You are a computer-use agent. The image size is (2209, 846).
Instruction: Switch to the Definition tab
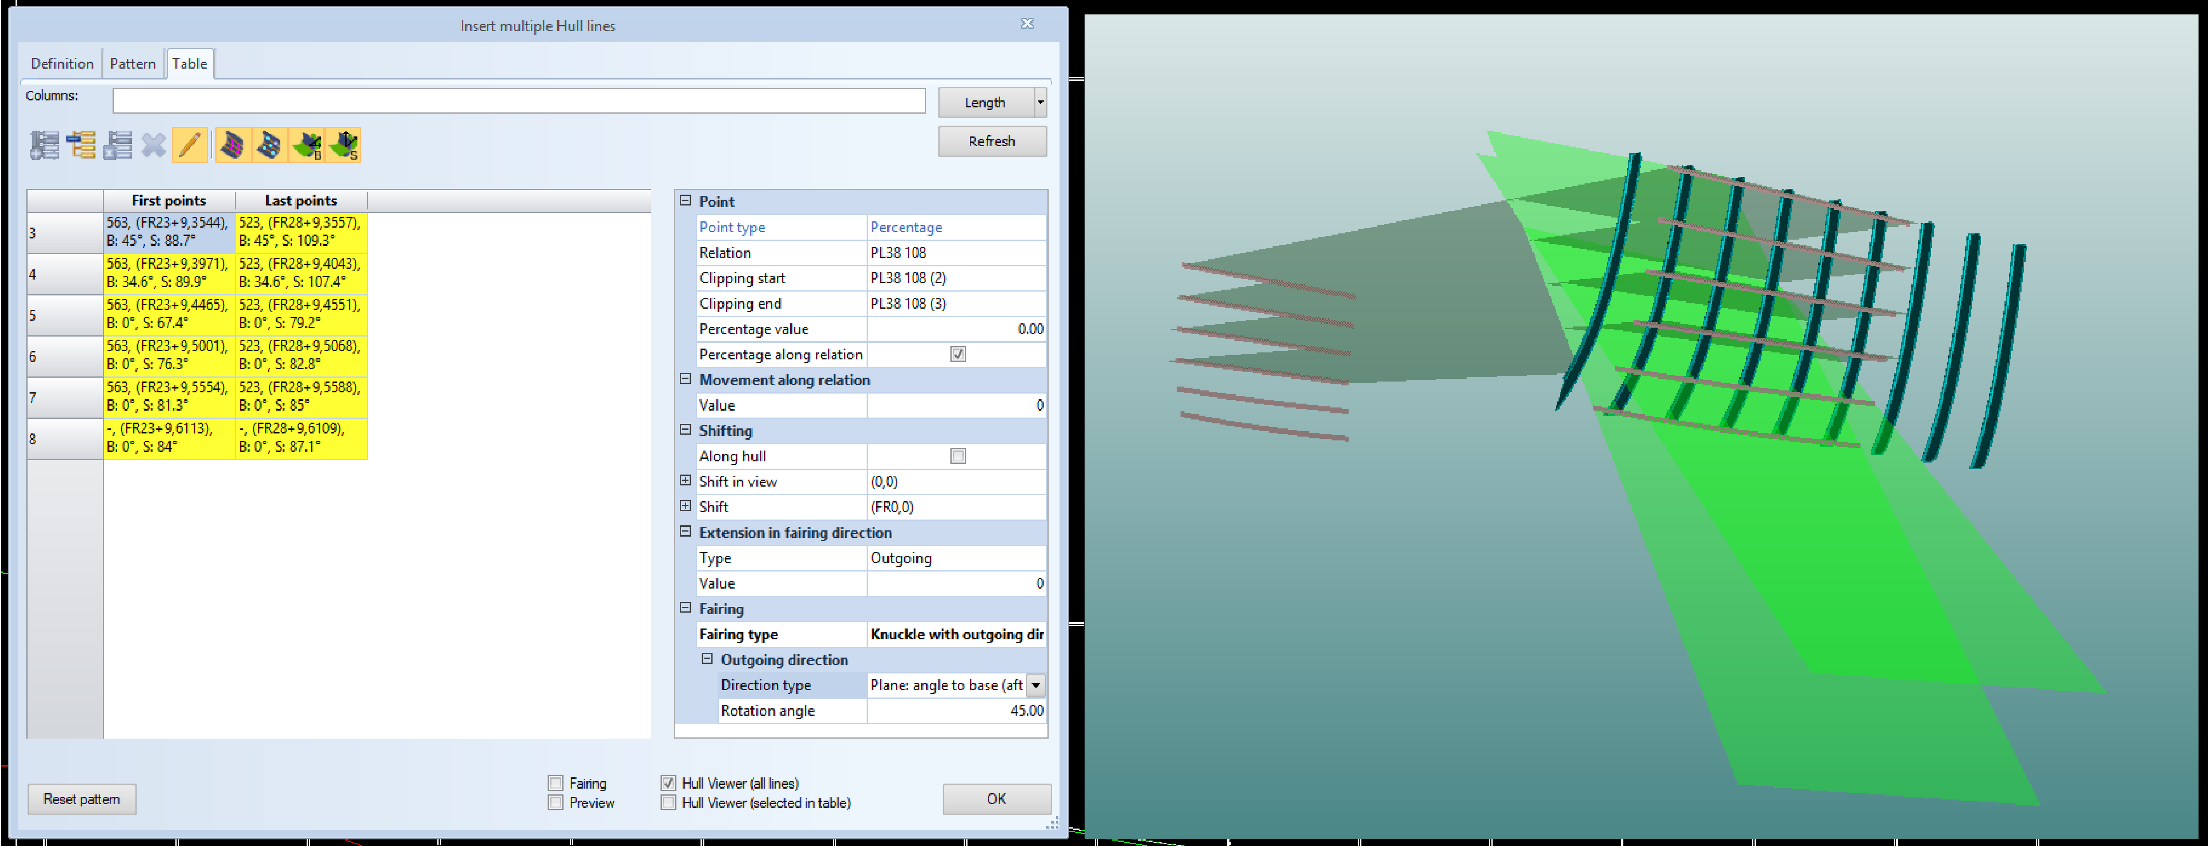62,64
